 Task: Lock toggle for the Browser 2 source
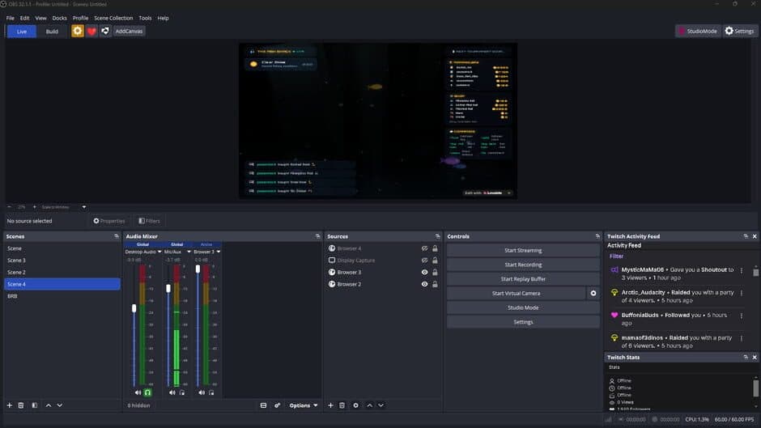coord(435,285)
